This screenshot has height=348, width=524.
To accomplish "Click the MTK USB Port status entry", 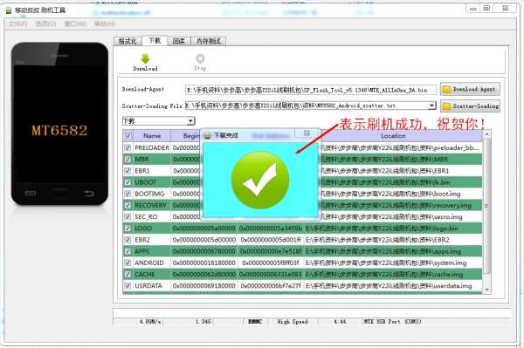I will (x=392, y=322).
